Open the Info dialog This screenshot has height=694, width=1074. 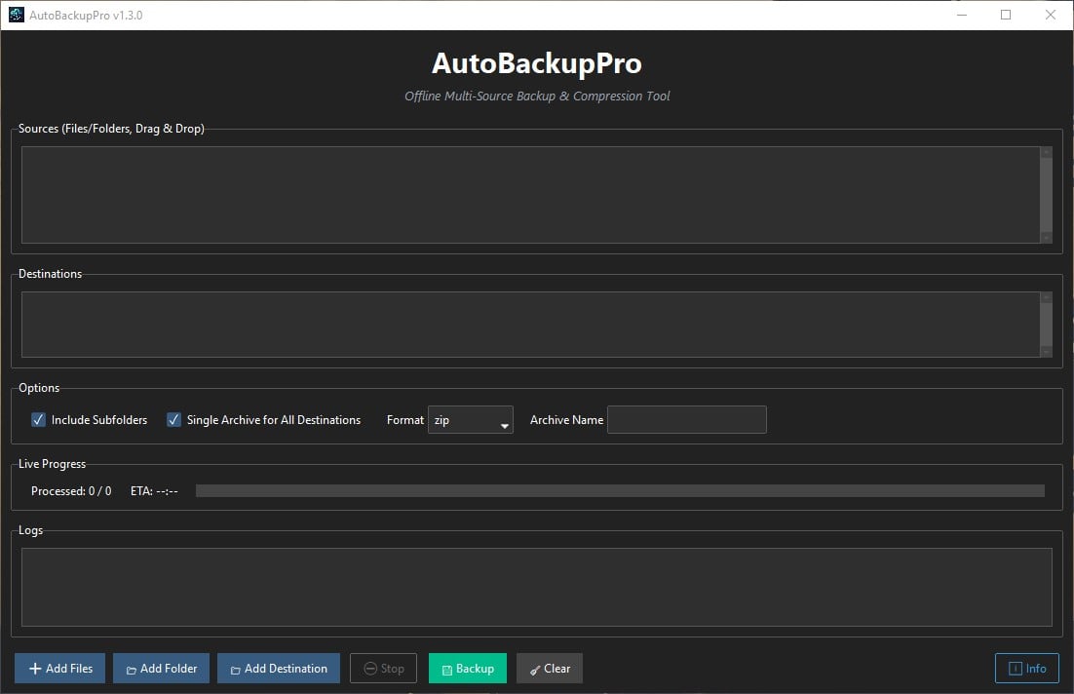pyautogui.click(x=1026, y=668)
